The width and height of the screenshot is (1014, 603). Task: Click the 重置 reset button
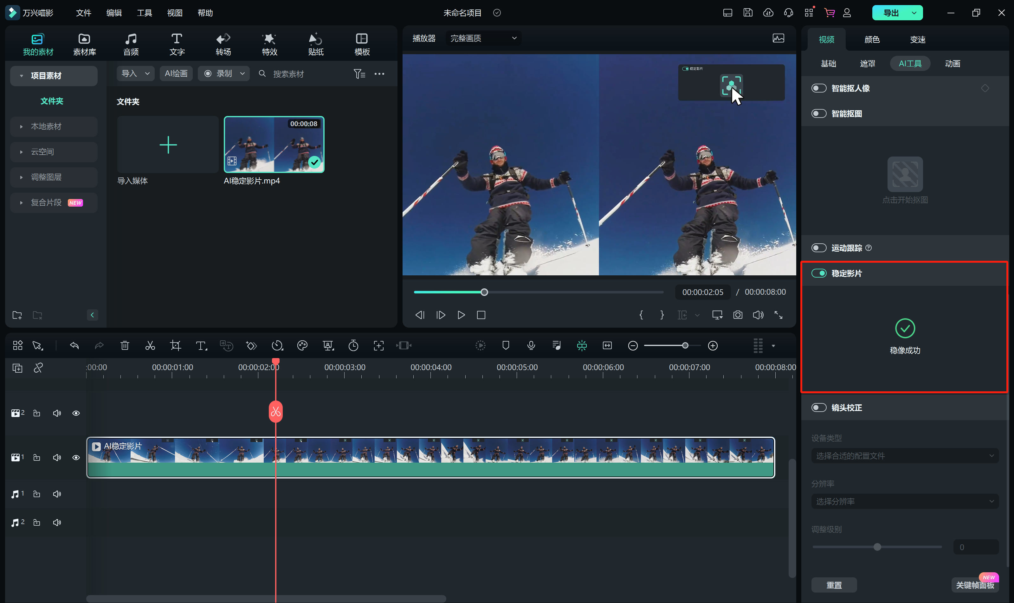[834, 585]
